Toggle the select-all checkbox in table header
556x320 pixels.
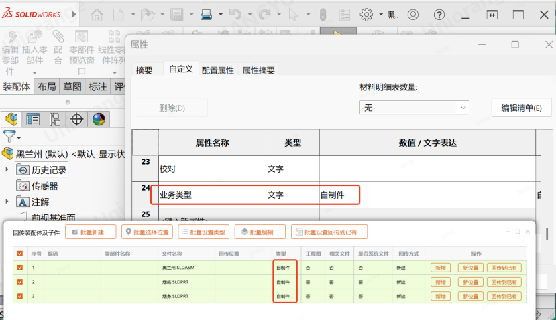click(20, 254)
